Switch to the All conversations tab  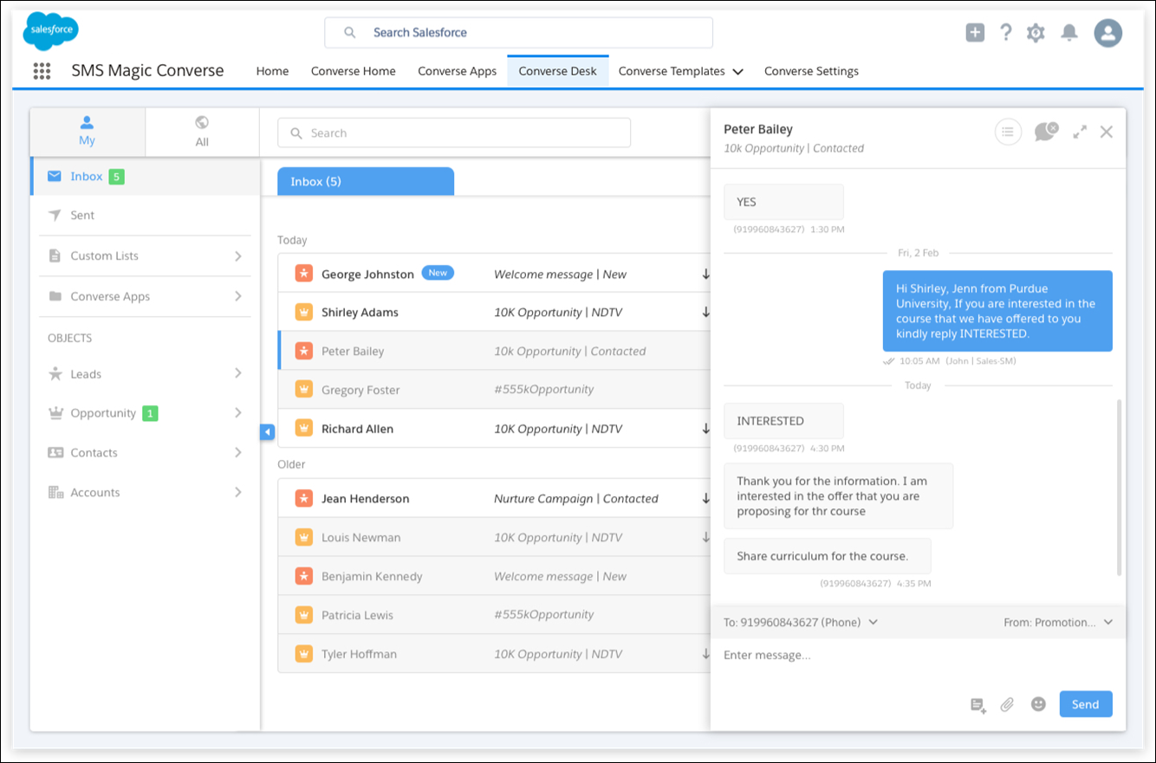(202, 132)
